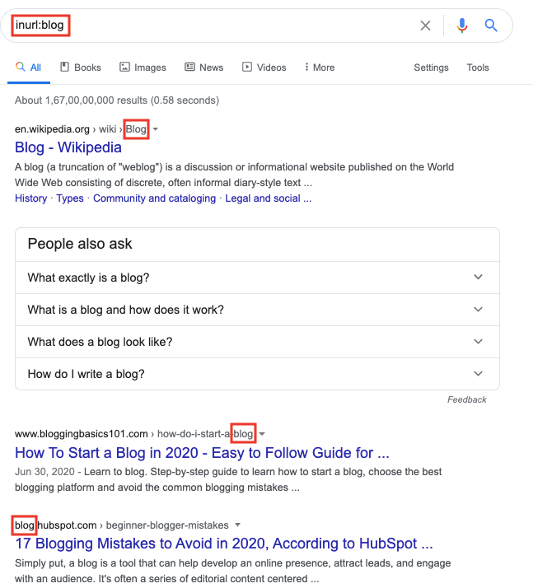Click the blue search magnifier icon
This screenshot has height=588, width=533.
click(x=491, y=26)
